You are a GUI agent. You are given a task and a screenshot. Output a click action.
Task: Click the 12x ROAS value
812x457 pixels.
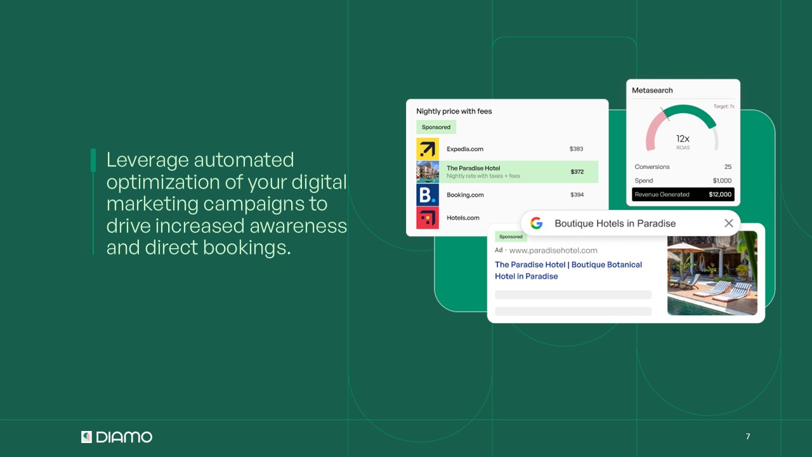[x=683, y=138]
